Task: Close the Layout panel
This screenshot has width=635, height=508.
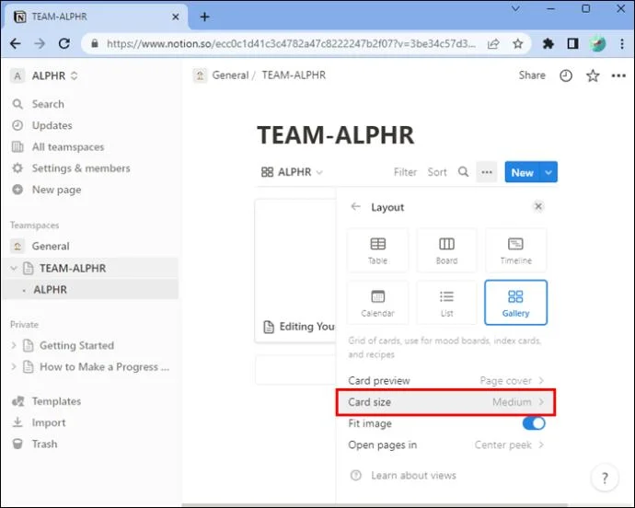Action: coord(538,206)
